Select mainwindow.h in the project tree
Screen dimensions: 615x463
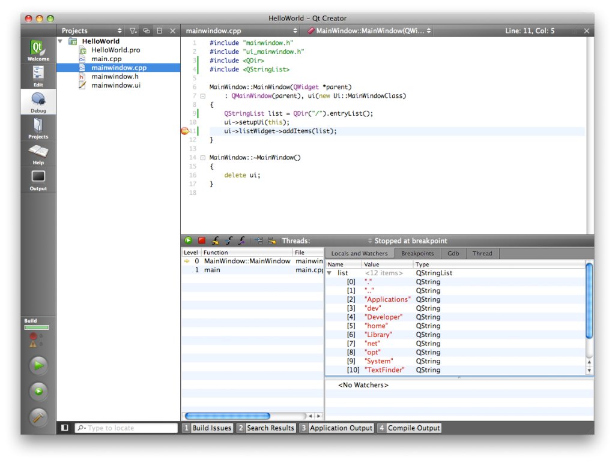pos(115,76)
